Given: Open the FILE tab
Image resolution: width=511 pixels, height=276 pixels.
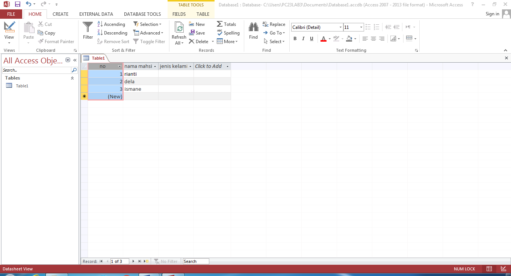Looking at the screenshot, I should coord(11,14).
